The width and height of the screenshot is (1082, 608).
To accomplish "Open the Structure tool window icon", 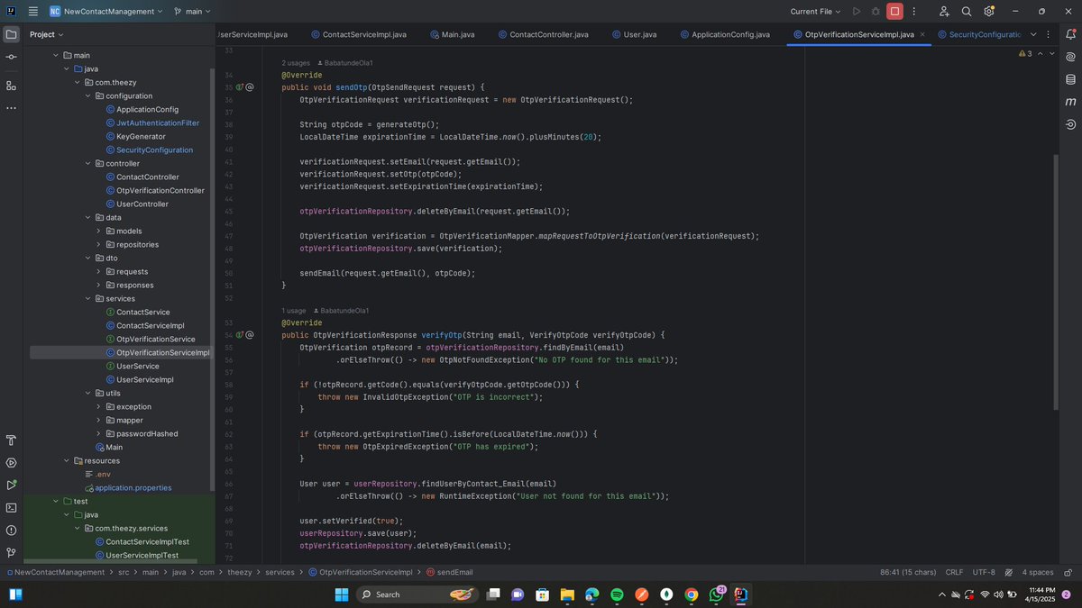I will 11,86.
